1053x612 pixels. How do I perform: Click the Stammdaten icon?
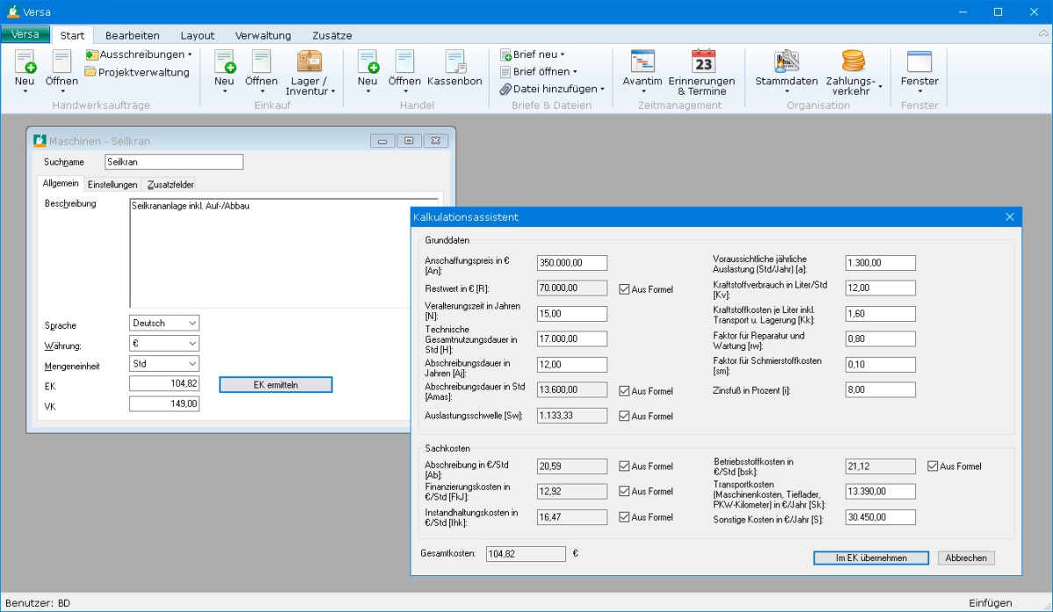(x=786, y=60)
